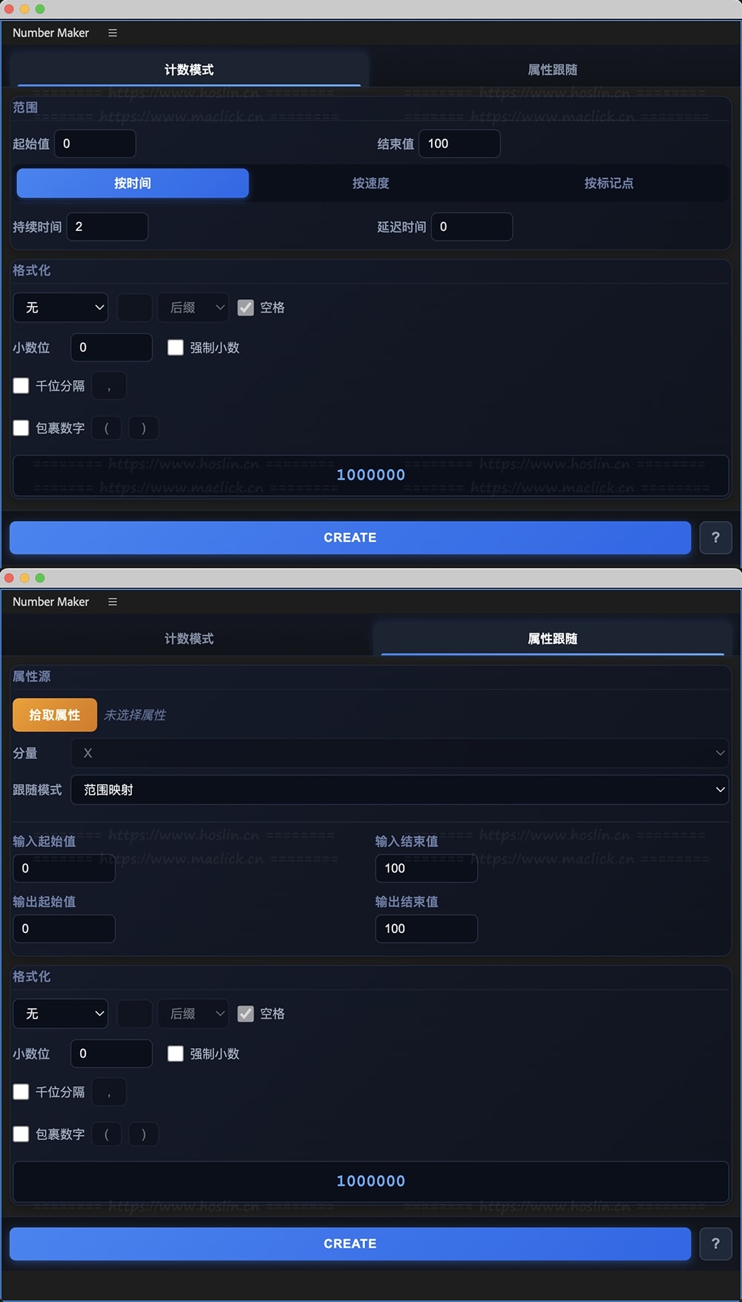Image resolution: width=742 pixels, height=1302 pixels.
Task: Enable 强制小数 checkbox in upper panel
Action: 175,347
